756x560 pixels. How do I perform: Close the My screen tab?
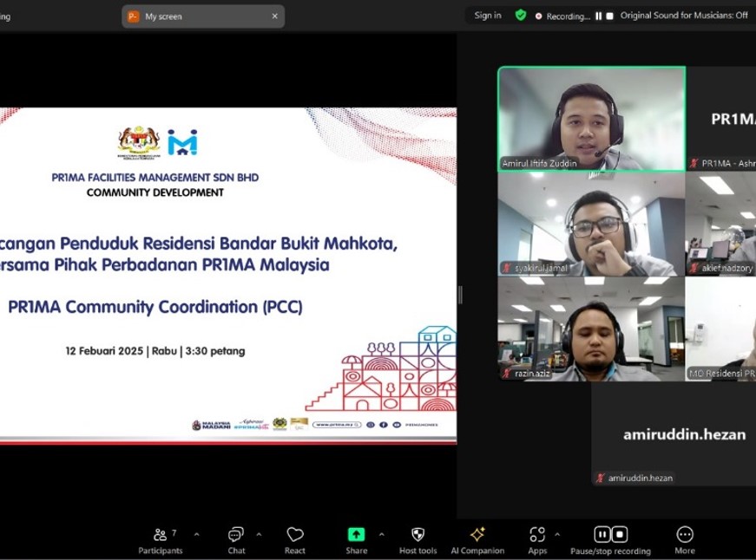pos(275,16)
